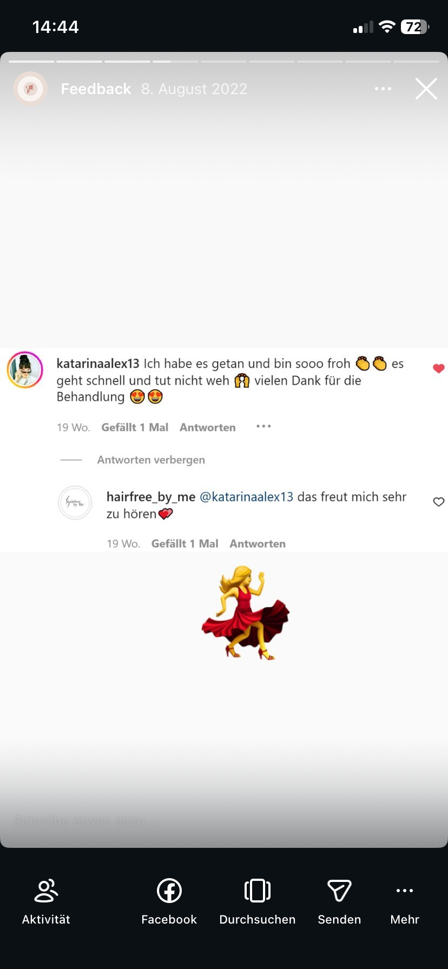Screen dimensions: 448x969
Task: Open hairfree_by_me profile logo
Action: pos(75,503)
